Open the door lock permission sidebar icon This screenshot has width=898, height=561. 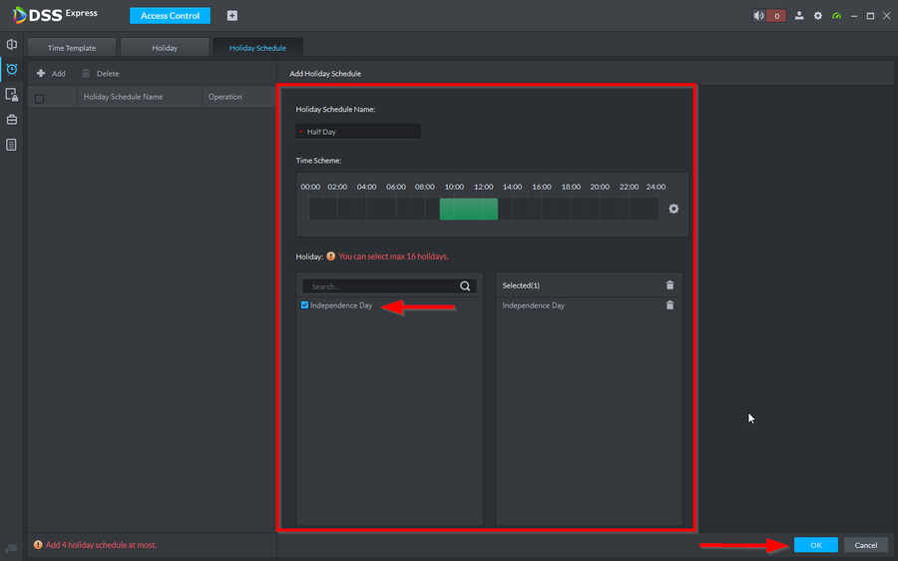pos(11,95)
